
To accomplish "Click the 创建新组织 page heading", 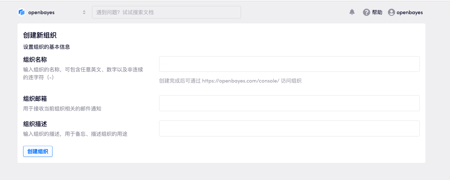I will pyautogui.click(x=40, y=35).
